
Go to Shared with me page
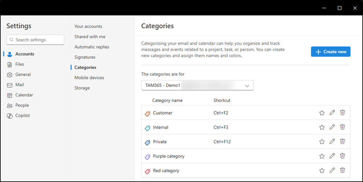pyautogui.click(x=90, y=37)
